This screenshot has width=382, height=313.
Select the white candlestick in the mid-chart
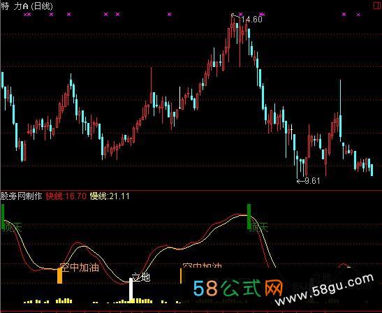pyautogui.click(x=179, y=98)
